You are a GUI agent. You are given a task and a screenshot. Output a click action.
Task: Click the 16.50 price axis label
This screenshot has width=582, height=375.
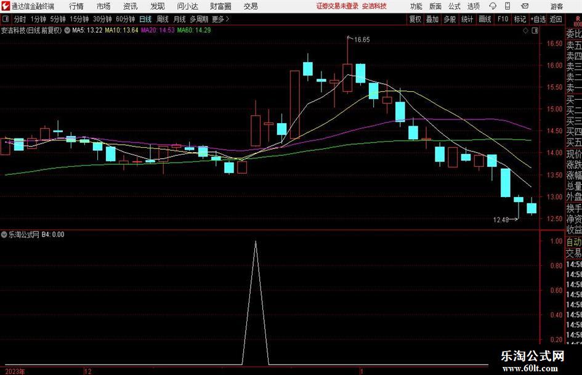pos(554,44)
